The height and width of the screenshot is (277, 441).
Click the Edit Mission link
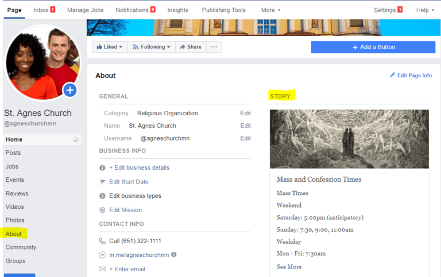click(125, 210)
